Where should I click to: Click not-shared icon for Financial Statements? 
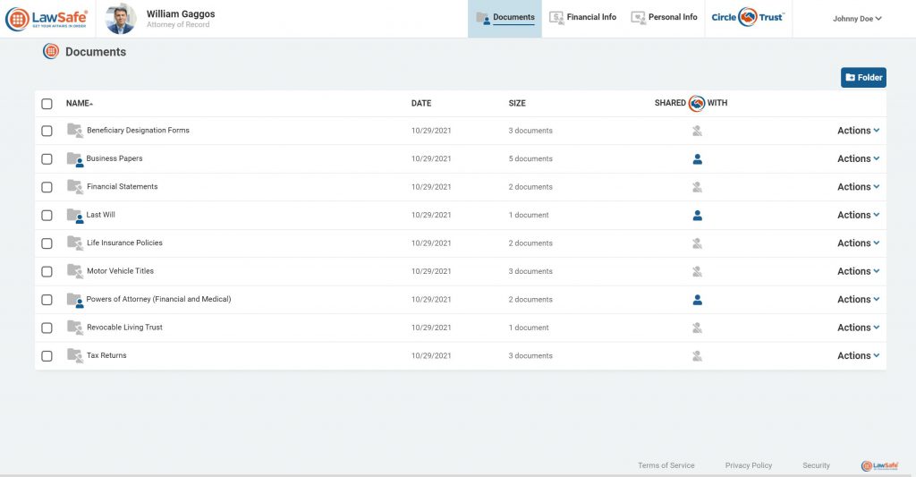click(697, 187)
